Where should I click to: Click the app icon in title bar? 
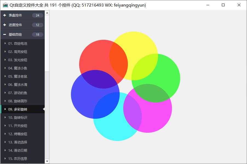click(x=5, y=5)
